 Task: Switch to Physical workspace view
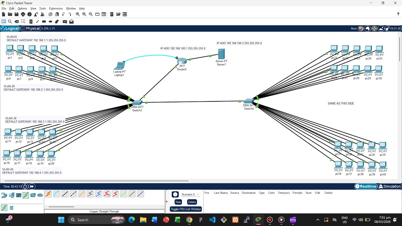click(x=30, y=29)
